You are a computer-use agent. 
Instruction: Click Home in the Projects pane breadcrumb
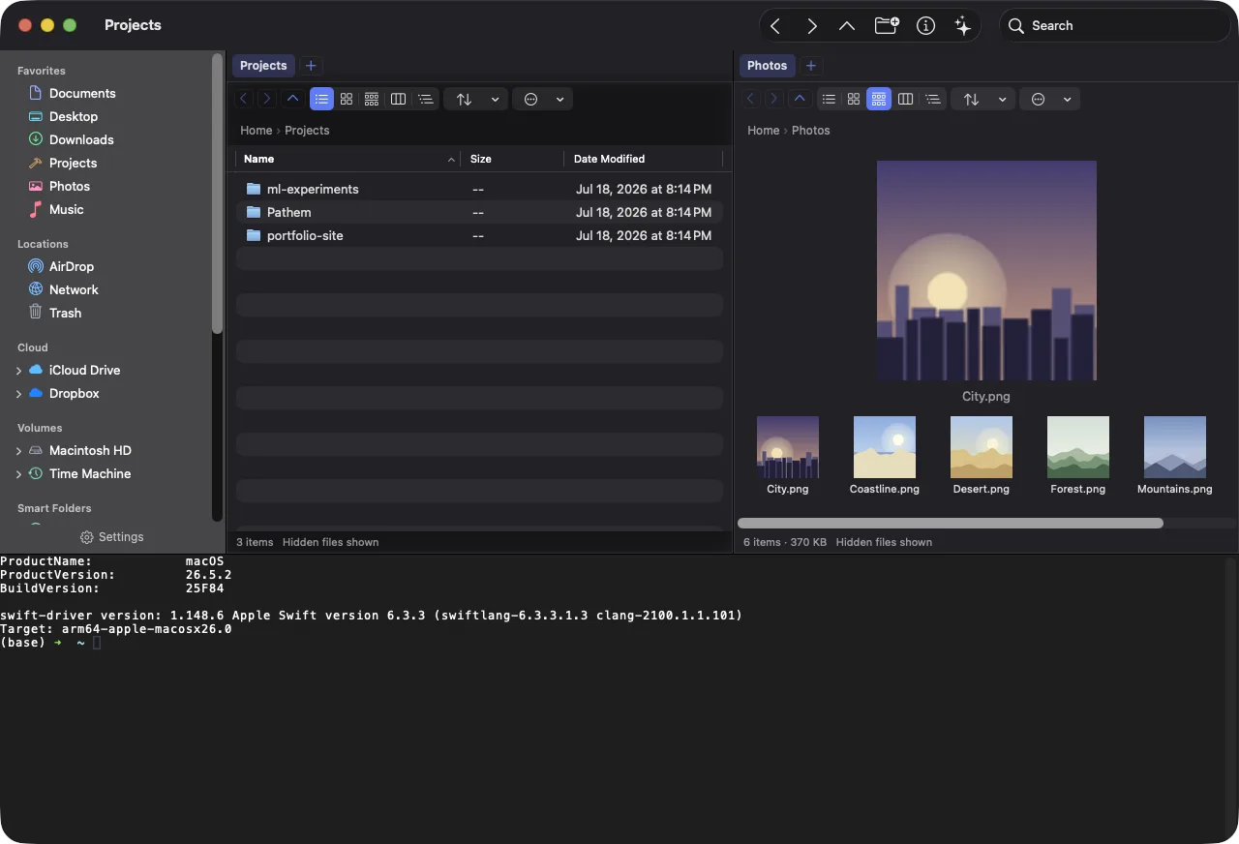tap(257, 131)
